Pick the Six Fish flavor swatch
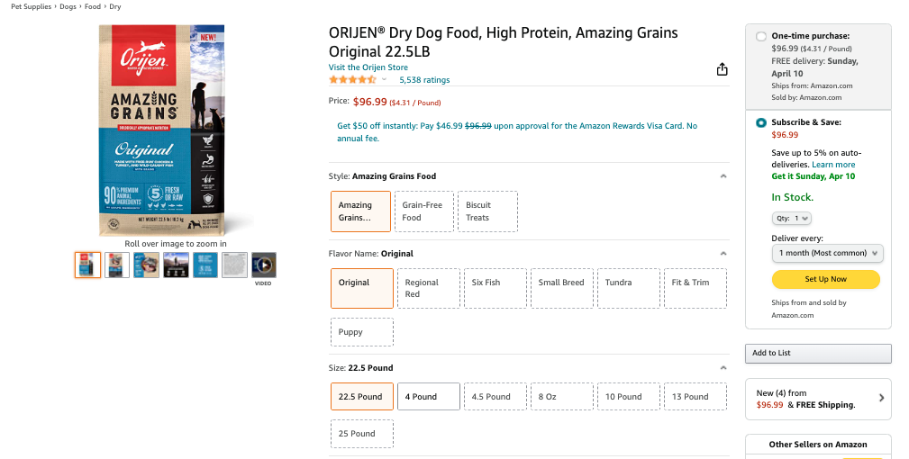This screenshot has width=909, height=459. click(x=486, y=283)
